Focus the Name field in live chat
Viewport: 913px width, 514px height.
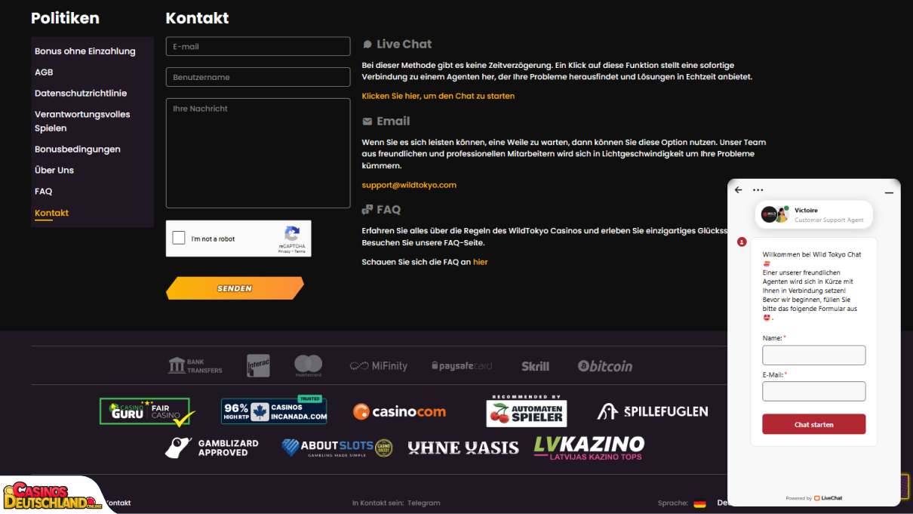pyautogui.click(x=814, y=355)
